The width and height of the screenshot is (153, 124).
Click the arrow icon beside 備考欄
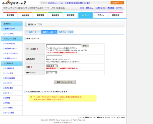[4, 98]
